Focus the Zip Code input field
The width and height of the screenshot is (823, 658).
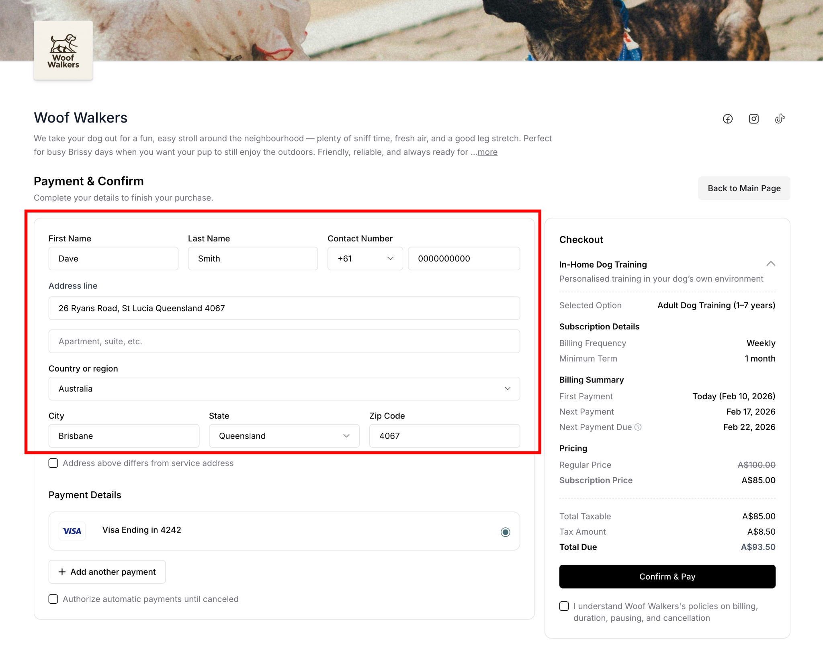[444, 436]
